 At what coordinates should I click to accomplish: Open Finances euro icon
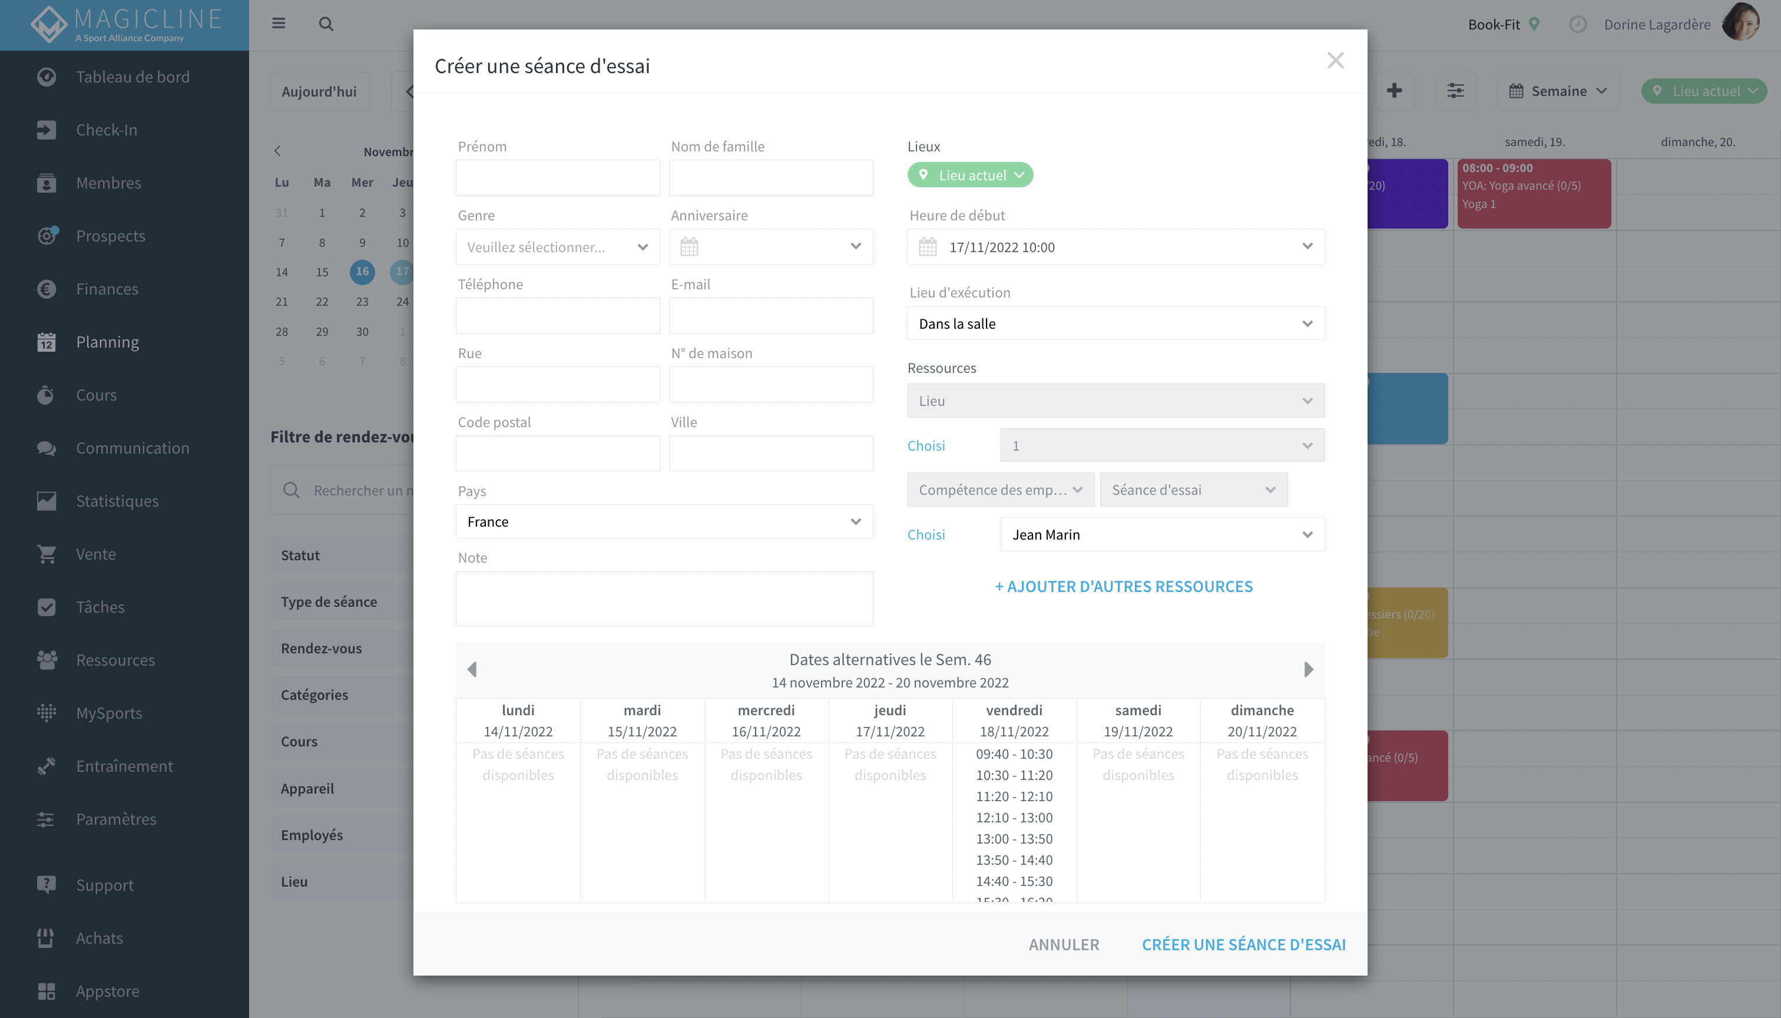(46, 289)
